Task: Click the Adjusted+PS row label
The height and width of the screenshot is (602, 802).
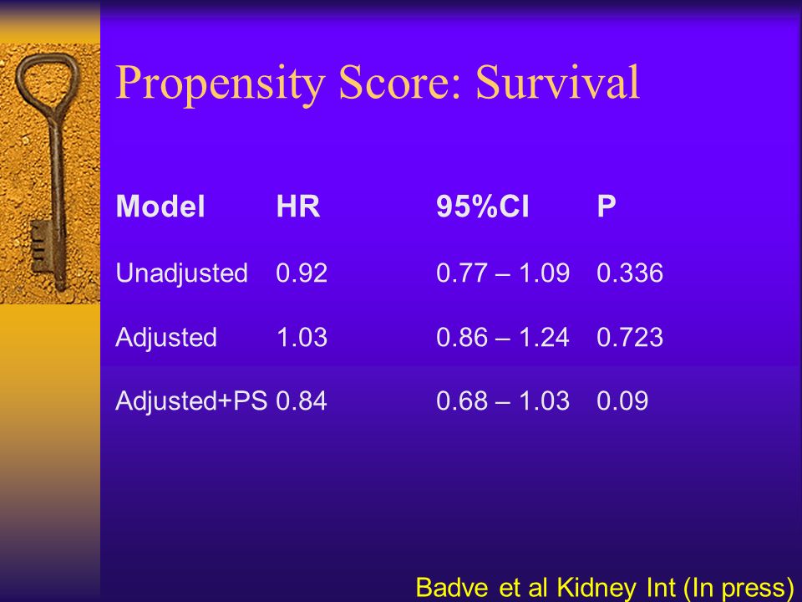Action: 191,400
